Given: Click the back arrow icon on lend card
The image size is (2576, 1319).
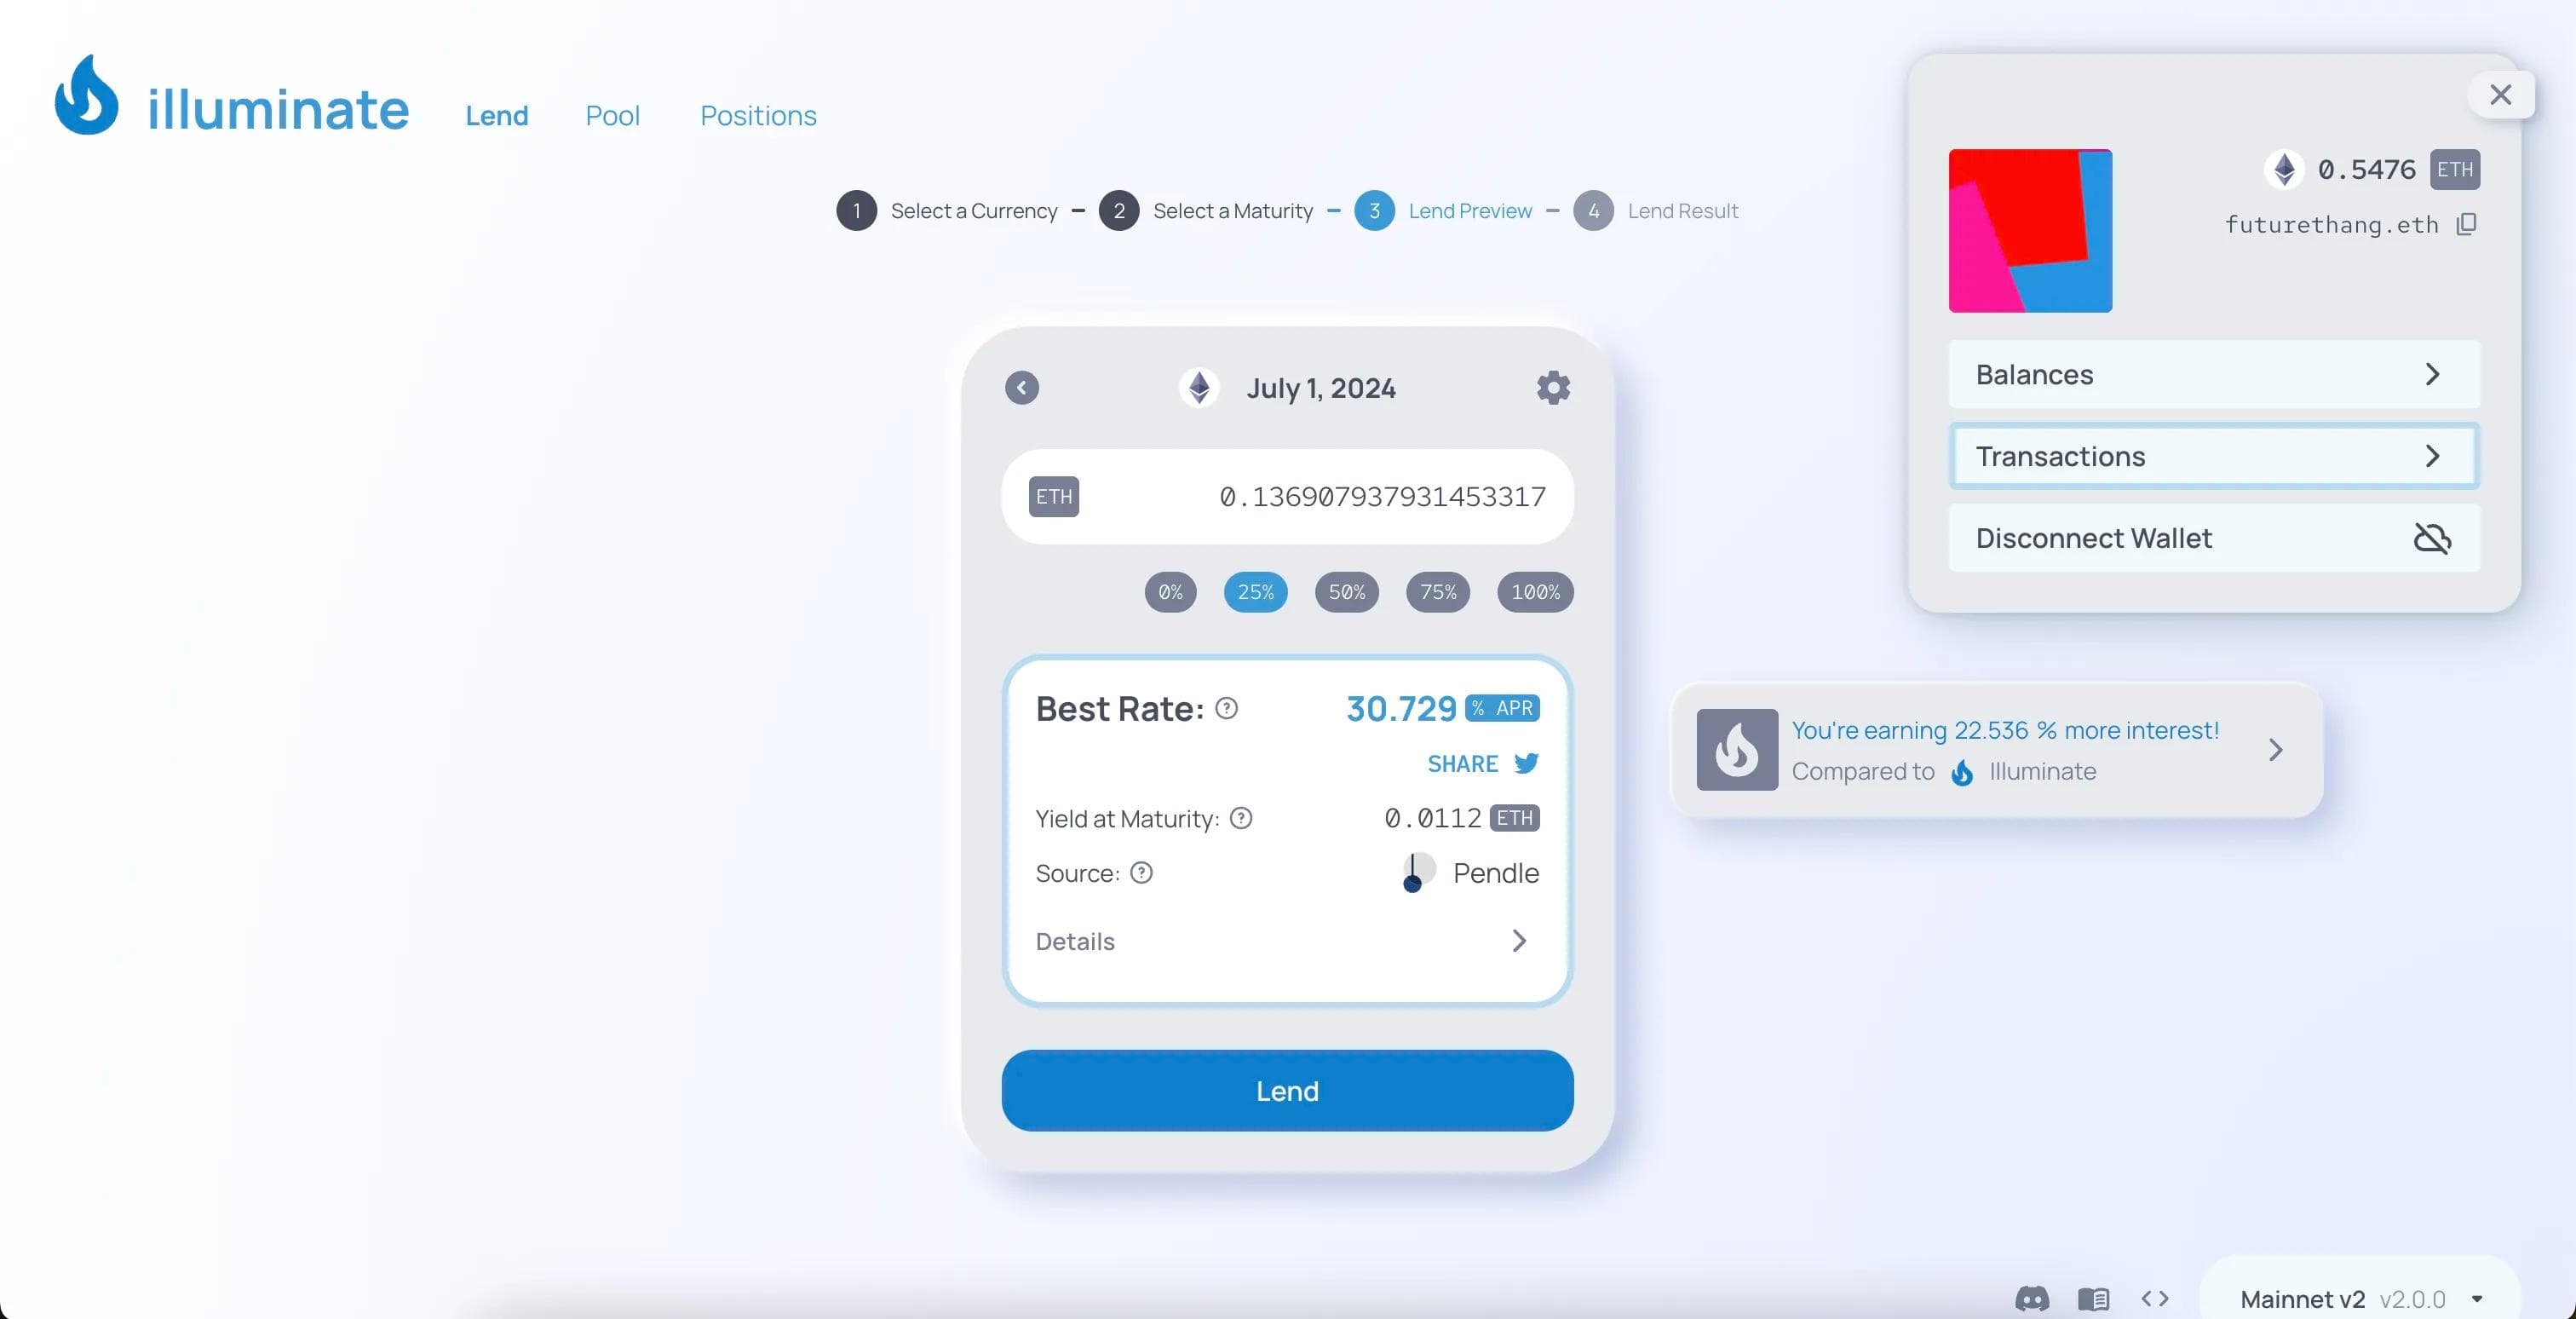Looking at the screenshot, I should point(1021,387).
